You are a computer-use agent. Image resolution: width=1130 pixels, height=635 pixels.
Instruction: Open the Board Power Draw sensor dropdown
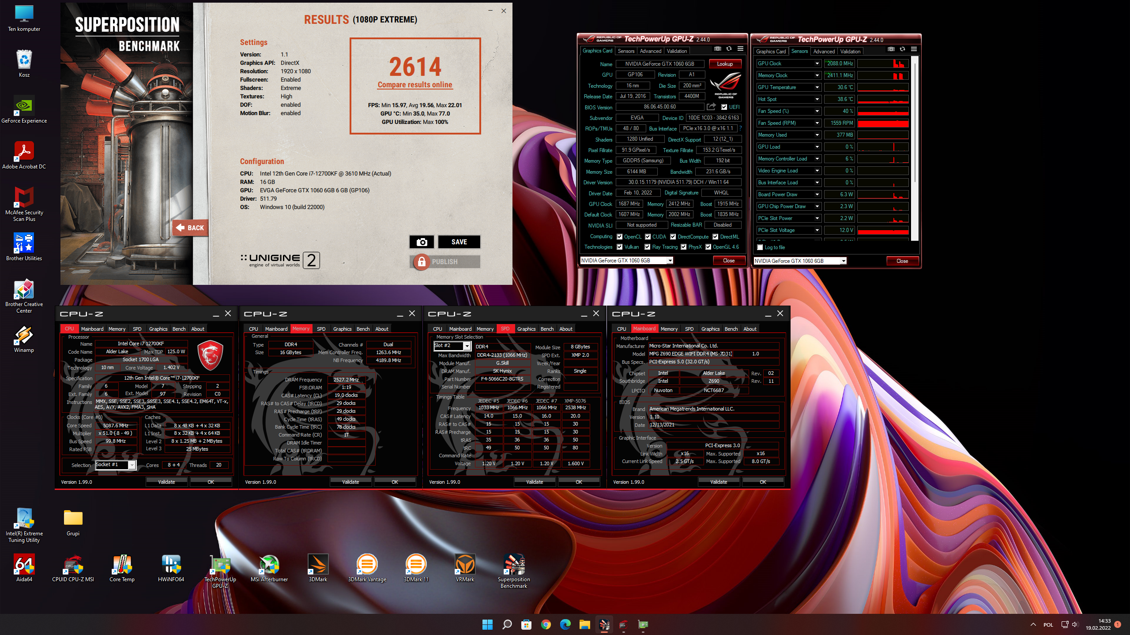tap(817, 194)
